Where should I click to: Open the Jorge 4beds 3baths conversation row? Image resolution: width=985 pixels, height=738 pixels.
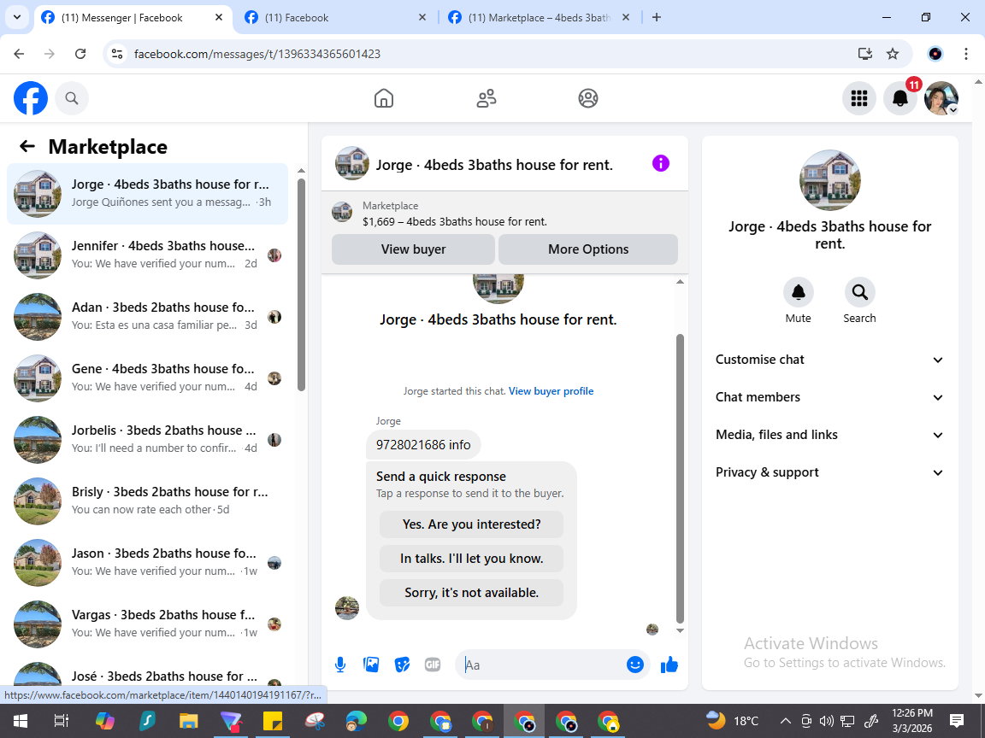[148, 194]
